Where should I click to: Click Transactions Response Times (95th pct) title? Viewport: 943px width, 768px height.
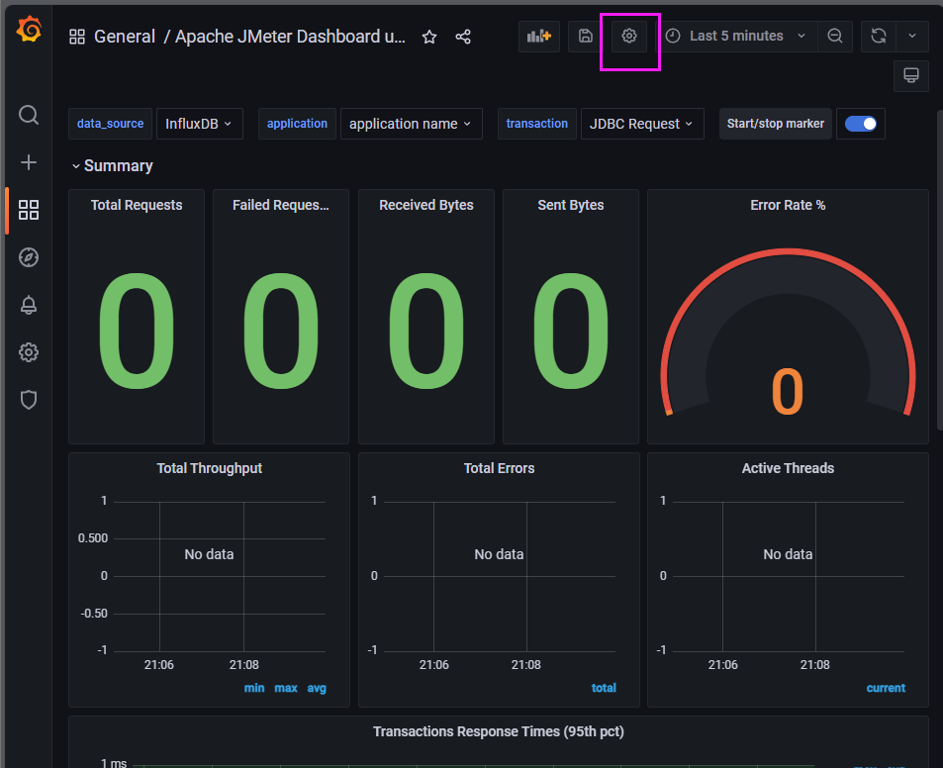pos(499,732)
